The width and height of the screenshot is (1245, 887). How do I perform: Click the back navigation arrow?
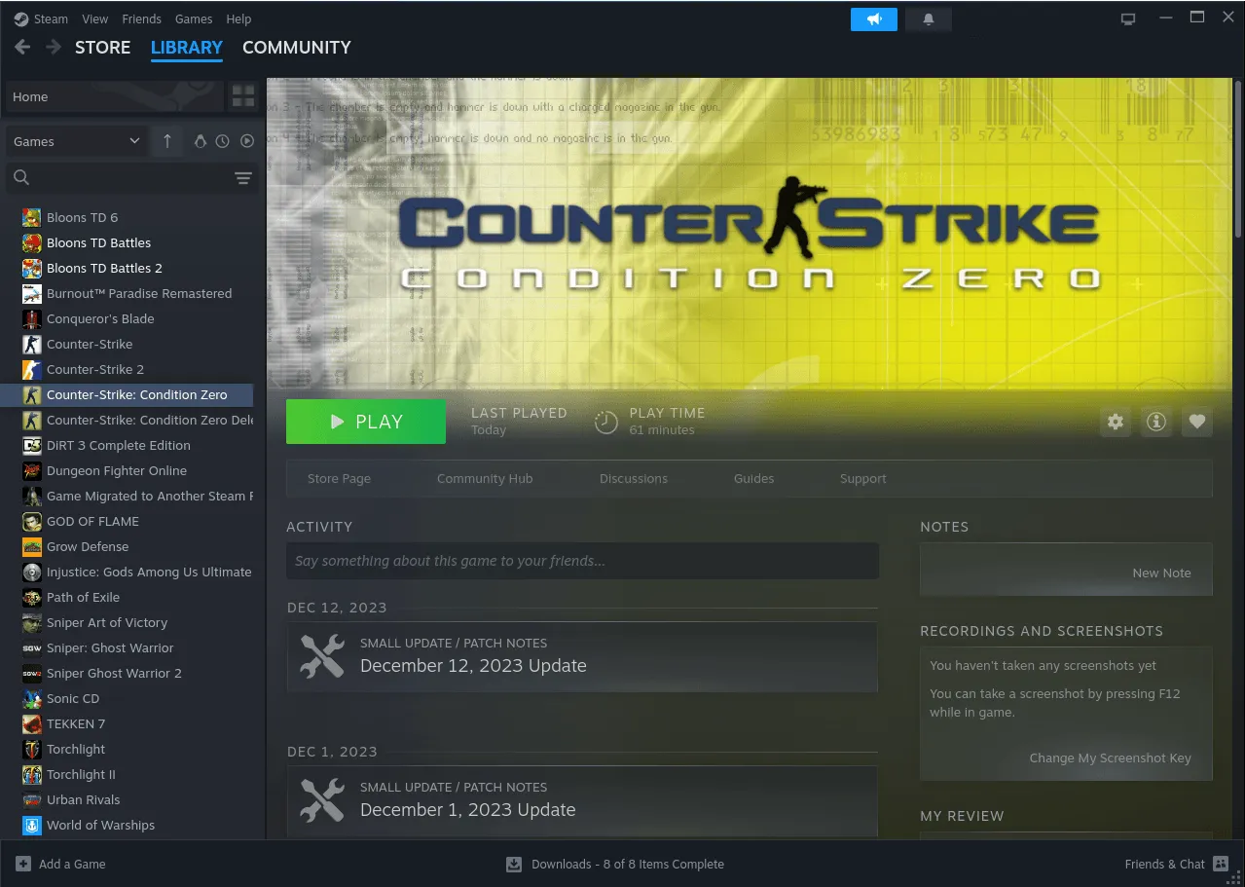coord(22,48)
